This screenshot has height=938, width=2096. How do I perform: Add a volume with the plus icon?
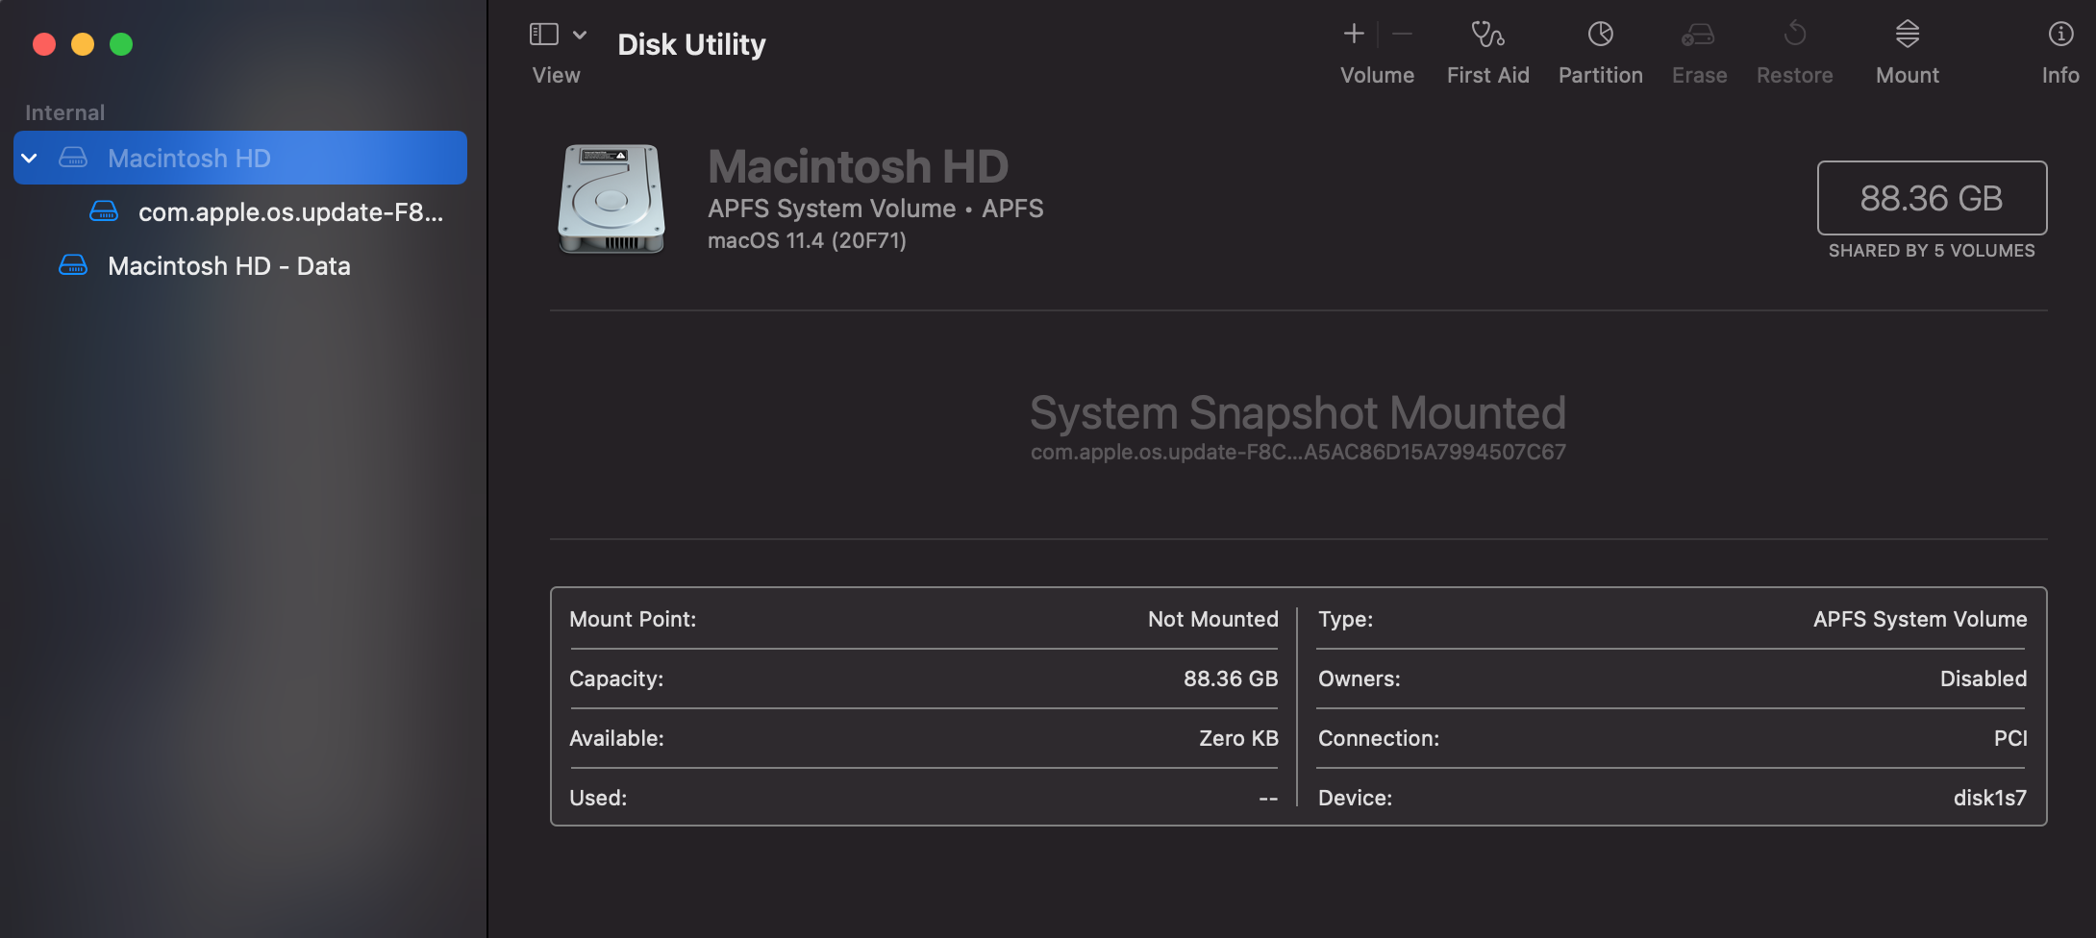point(1354,34)
